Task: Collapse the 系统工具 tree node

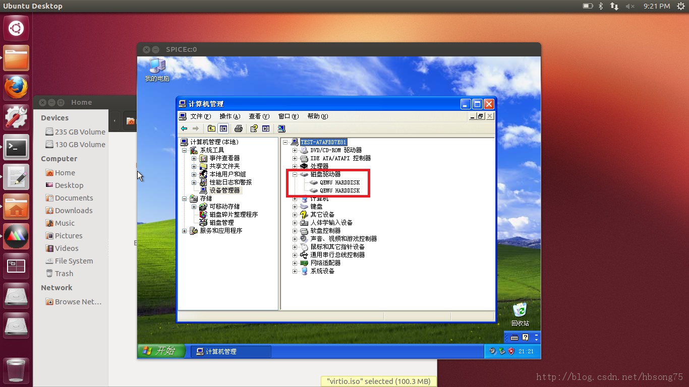Action: click(185, 150)
